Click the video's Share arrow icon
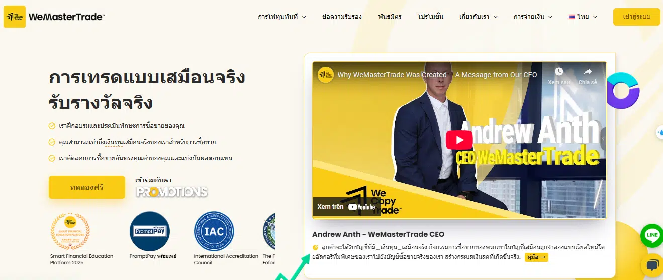 click(x=587, y=72)
